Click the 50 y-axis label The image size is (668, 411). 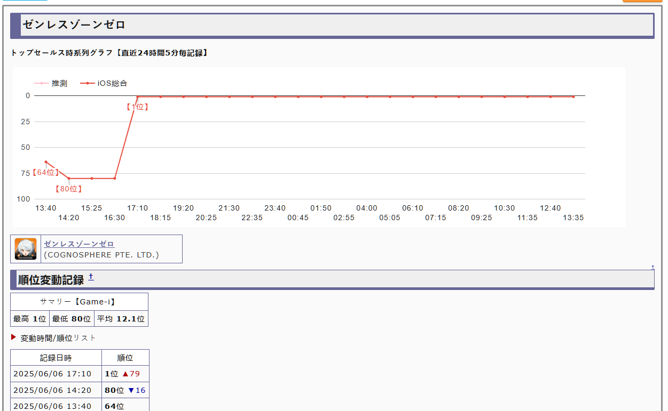click(26, 147)
